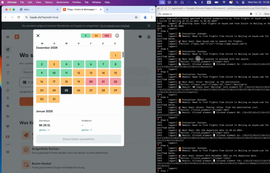This screenshot has height=173, width=270.
Task: Open search options dropdown in terminal find bar
Action: click(160, 14)
